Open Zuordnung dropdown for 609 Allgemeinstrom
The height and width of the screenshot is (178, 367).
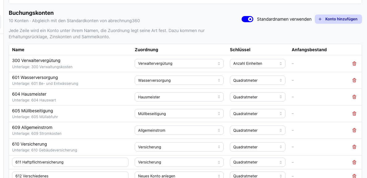point(179,130)
